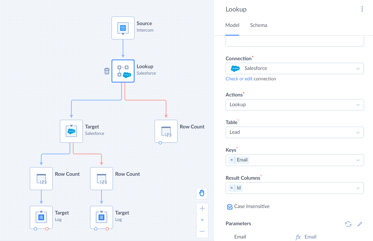Select the Row Count node beside Salesforce Target

[166, 131]
